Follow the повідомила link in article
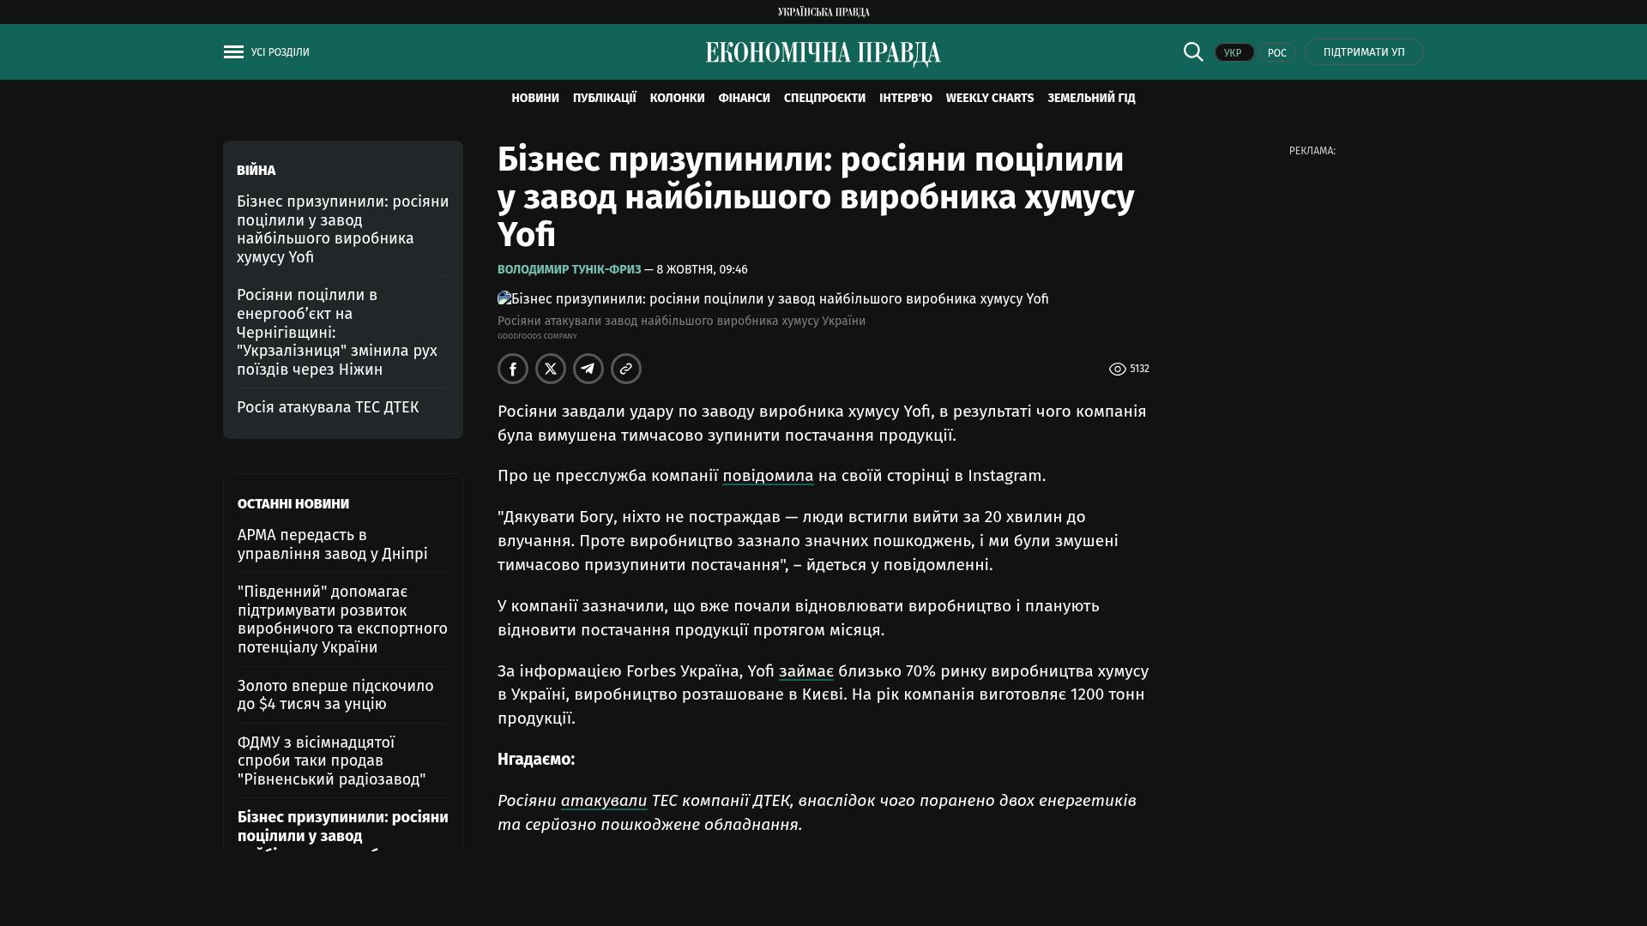Image resolution: width=1647 pixels, height=926 pixels. [x=767, y=476]
